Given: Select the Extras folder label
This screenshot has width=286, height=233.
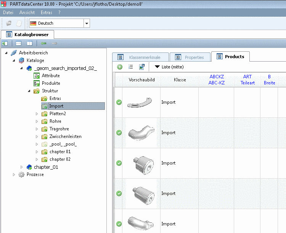Looking at the screenshot, I should click(x=55, y=98).
